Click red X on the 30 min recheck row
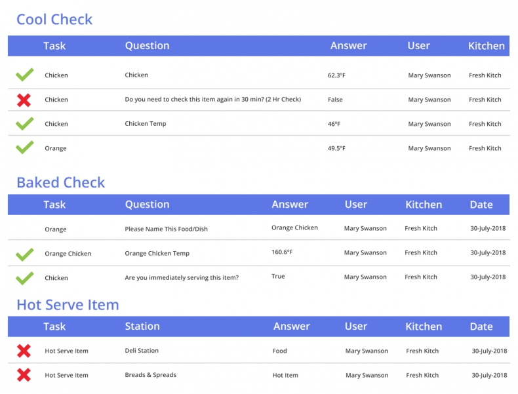This screenshot has height=394, width=518. pos(24,100)
